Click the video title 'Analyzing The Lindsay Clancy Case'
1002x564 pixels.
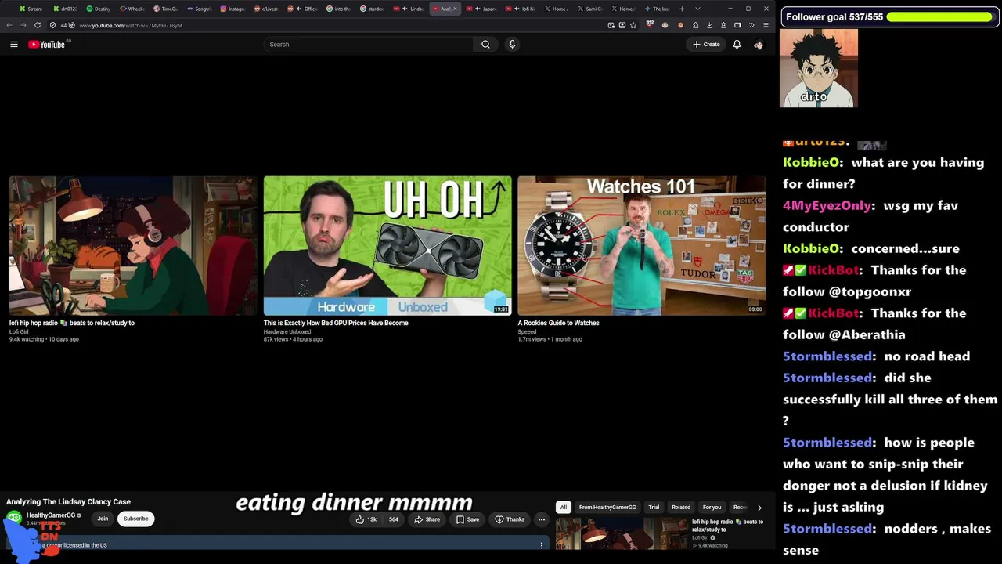(69, 502)
